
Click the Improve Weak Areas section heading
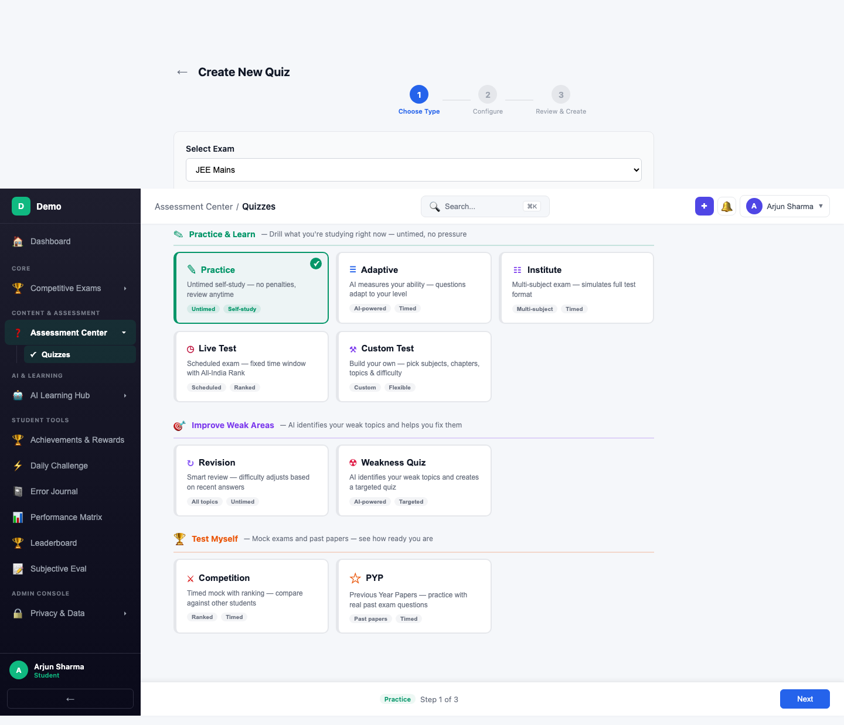[x=233, y=425]
